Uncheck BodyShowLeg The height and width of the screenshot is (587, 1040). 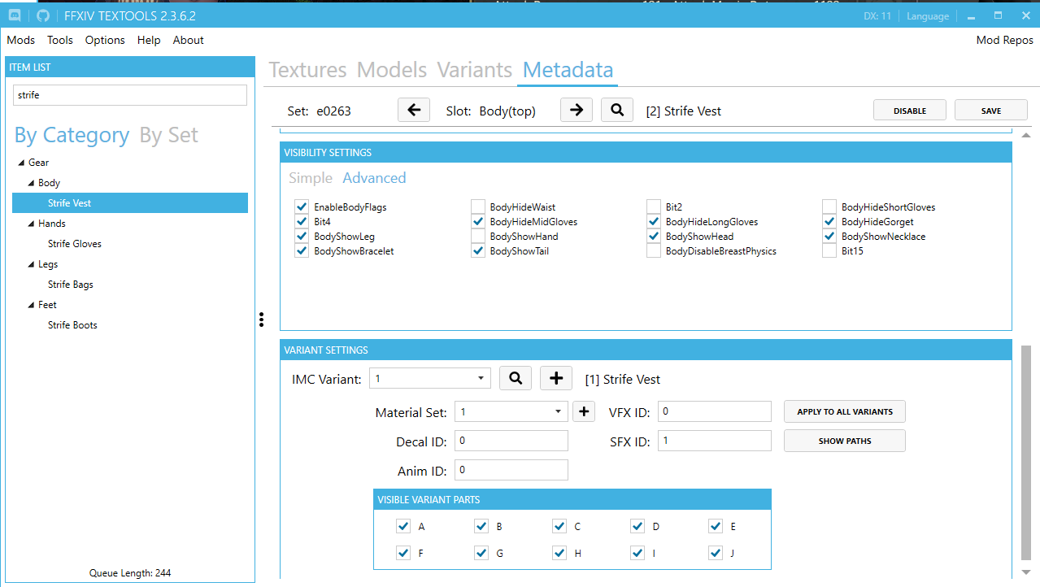tap(302, 237)
